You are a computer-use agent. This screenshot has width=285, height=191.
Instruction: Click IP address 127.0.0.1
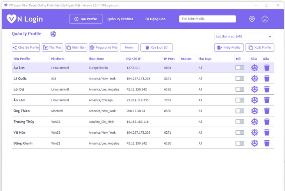(x=133, y=68)
